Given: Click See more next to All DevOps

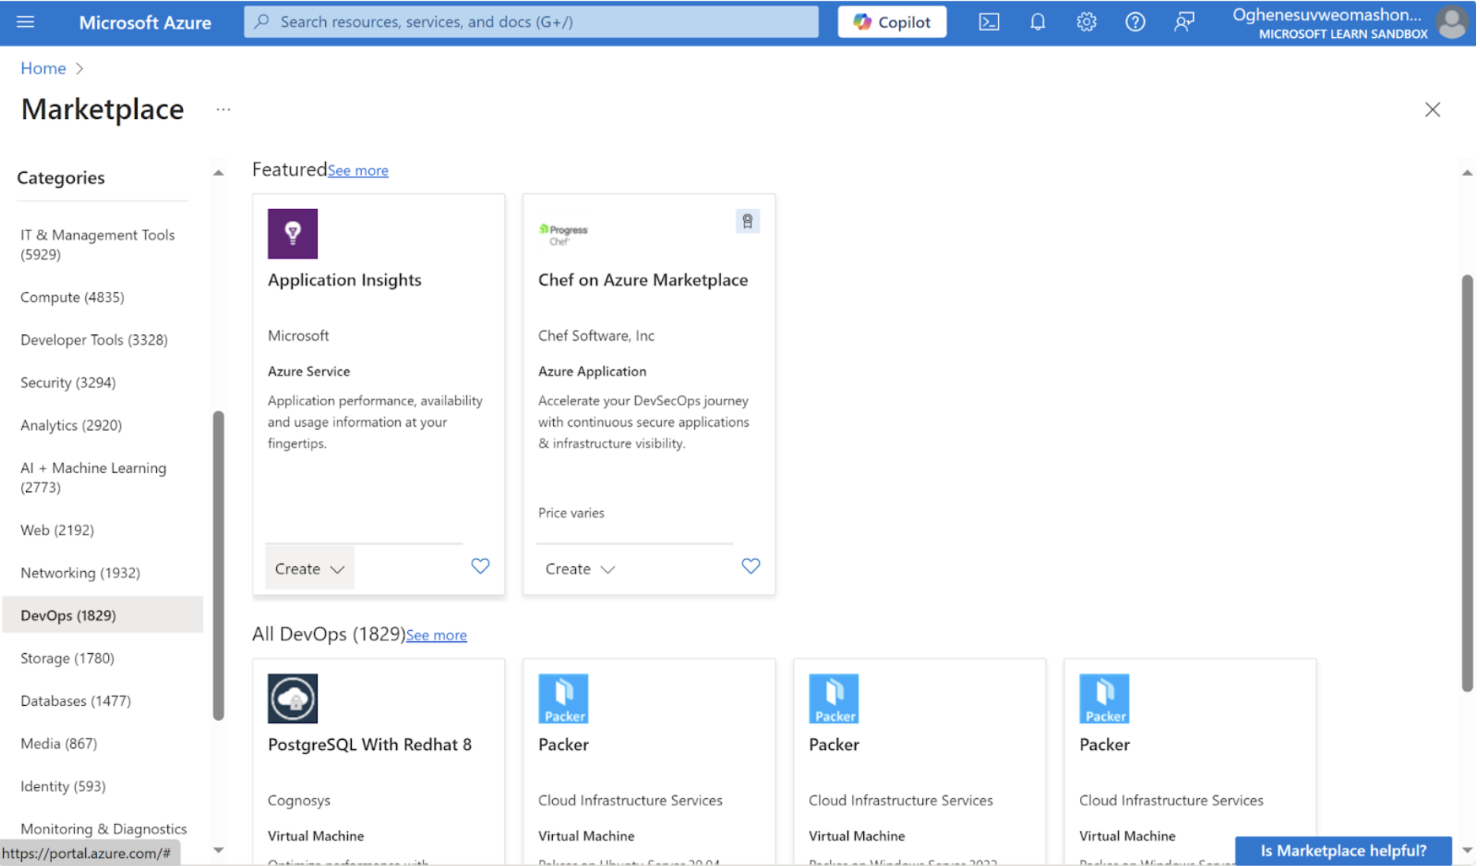Looking at the screenshot, I should (x=438, y=636).
